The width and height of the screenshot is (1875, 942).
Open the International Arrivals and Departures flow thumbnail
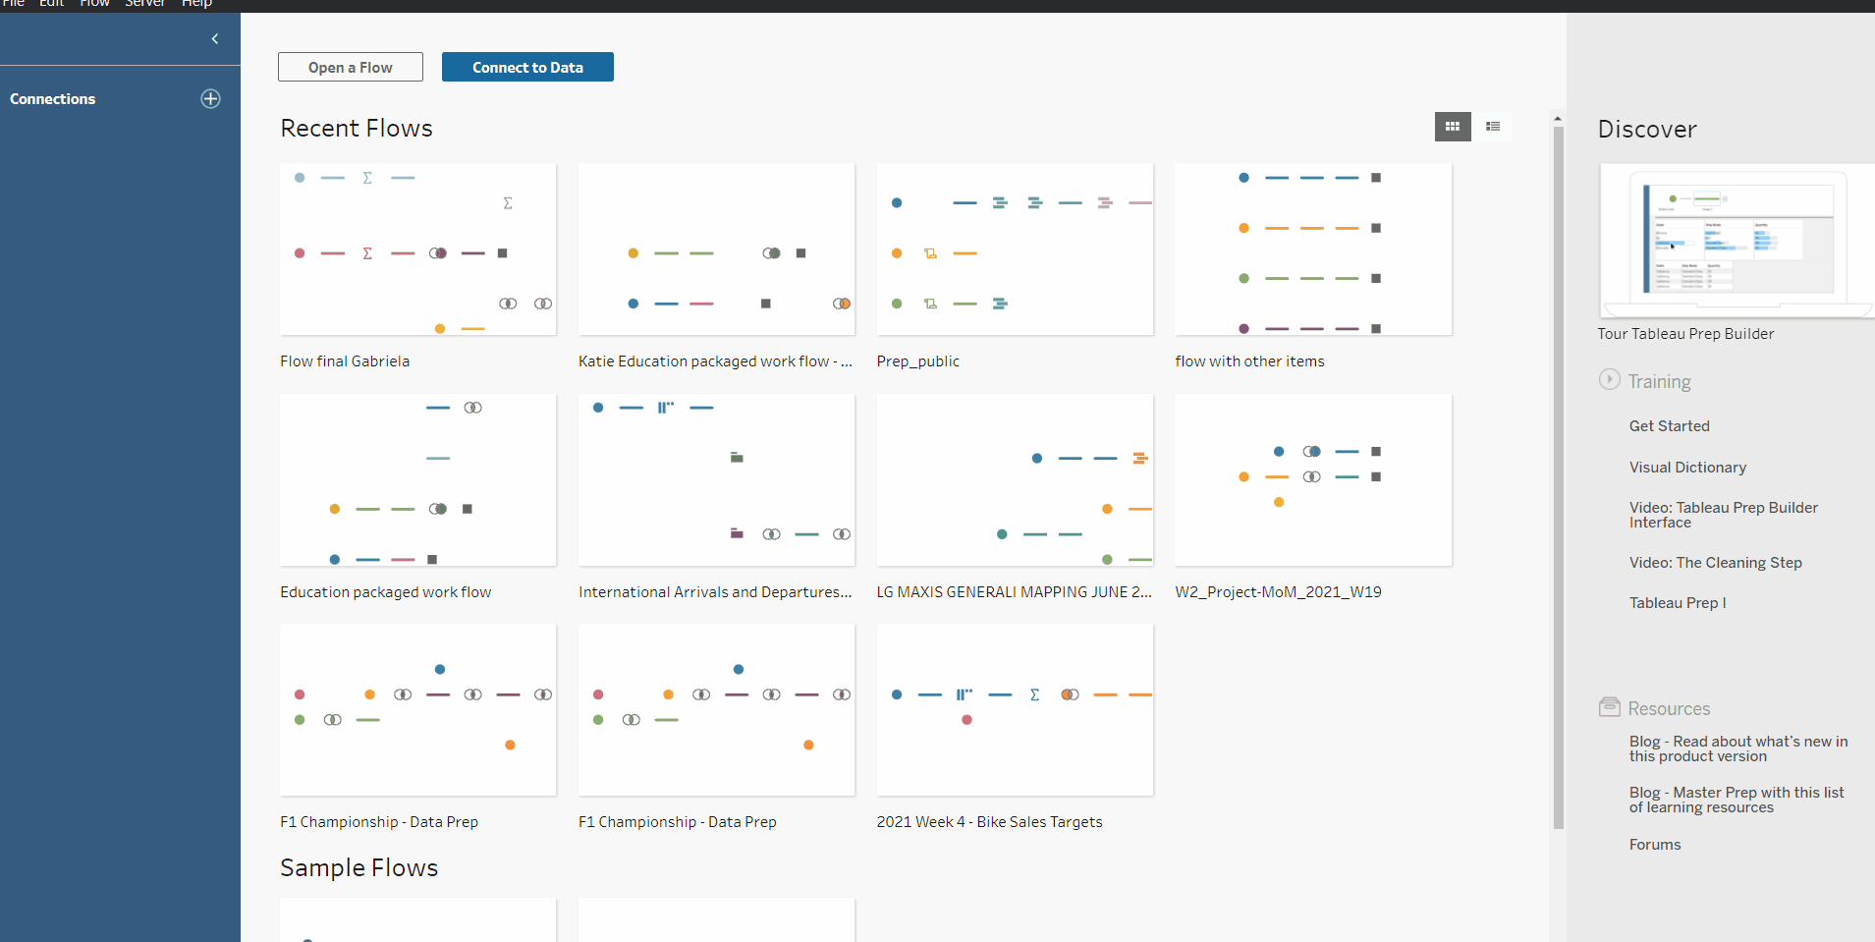point(717,480)
